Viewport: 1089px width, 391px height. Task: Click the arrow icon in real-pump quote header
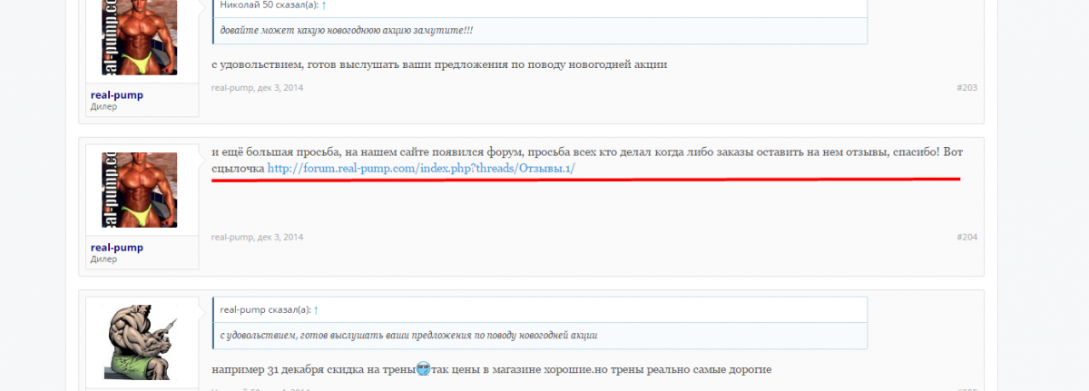(316, 309)
